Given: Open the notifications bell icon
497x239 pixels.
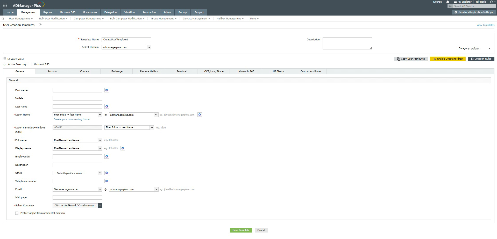Looking at the screenshot, I should [448, 2].
